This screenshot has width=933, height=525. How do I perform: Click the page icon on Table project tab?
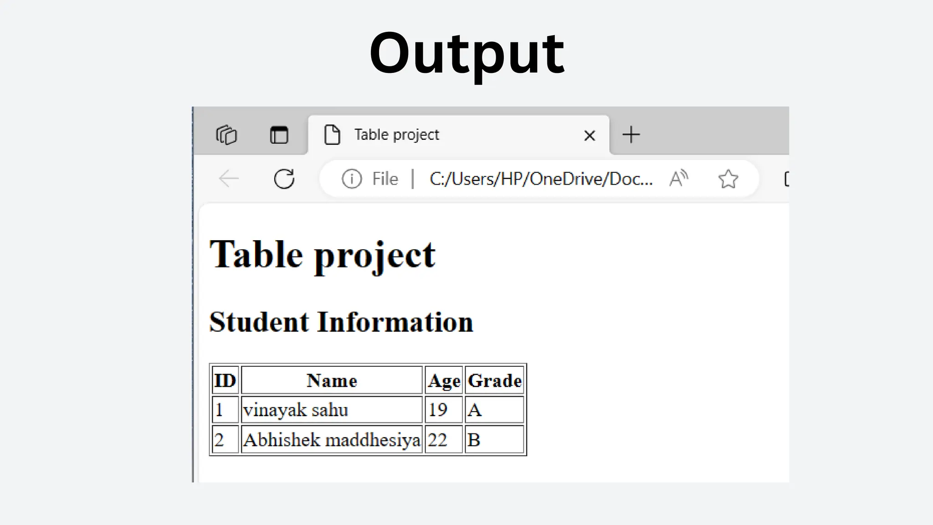pyautogui.click(x=332, y=135)
